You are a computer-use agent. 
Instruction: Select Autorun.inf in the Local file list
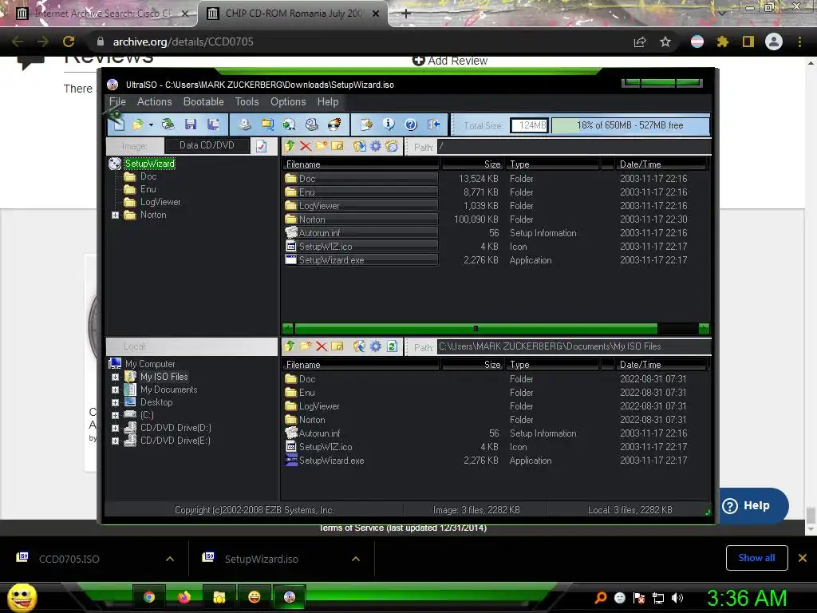[x=319, y=433]
